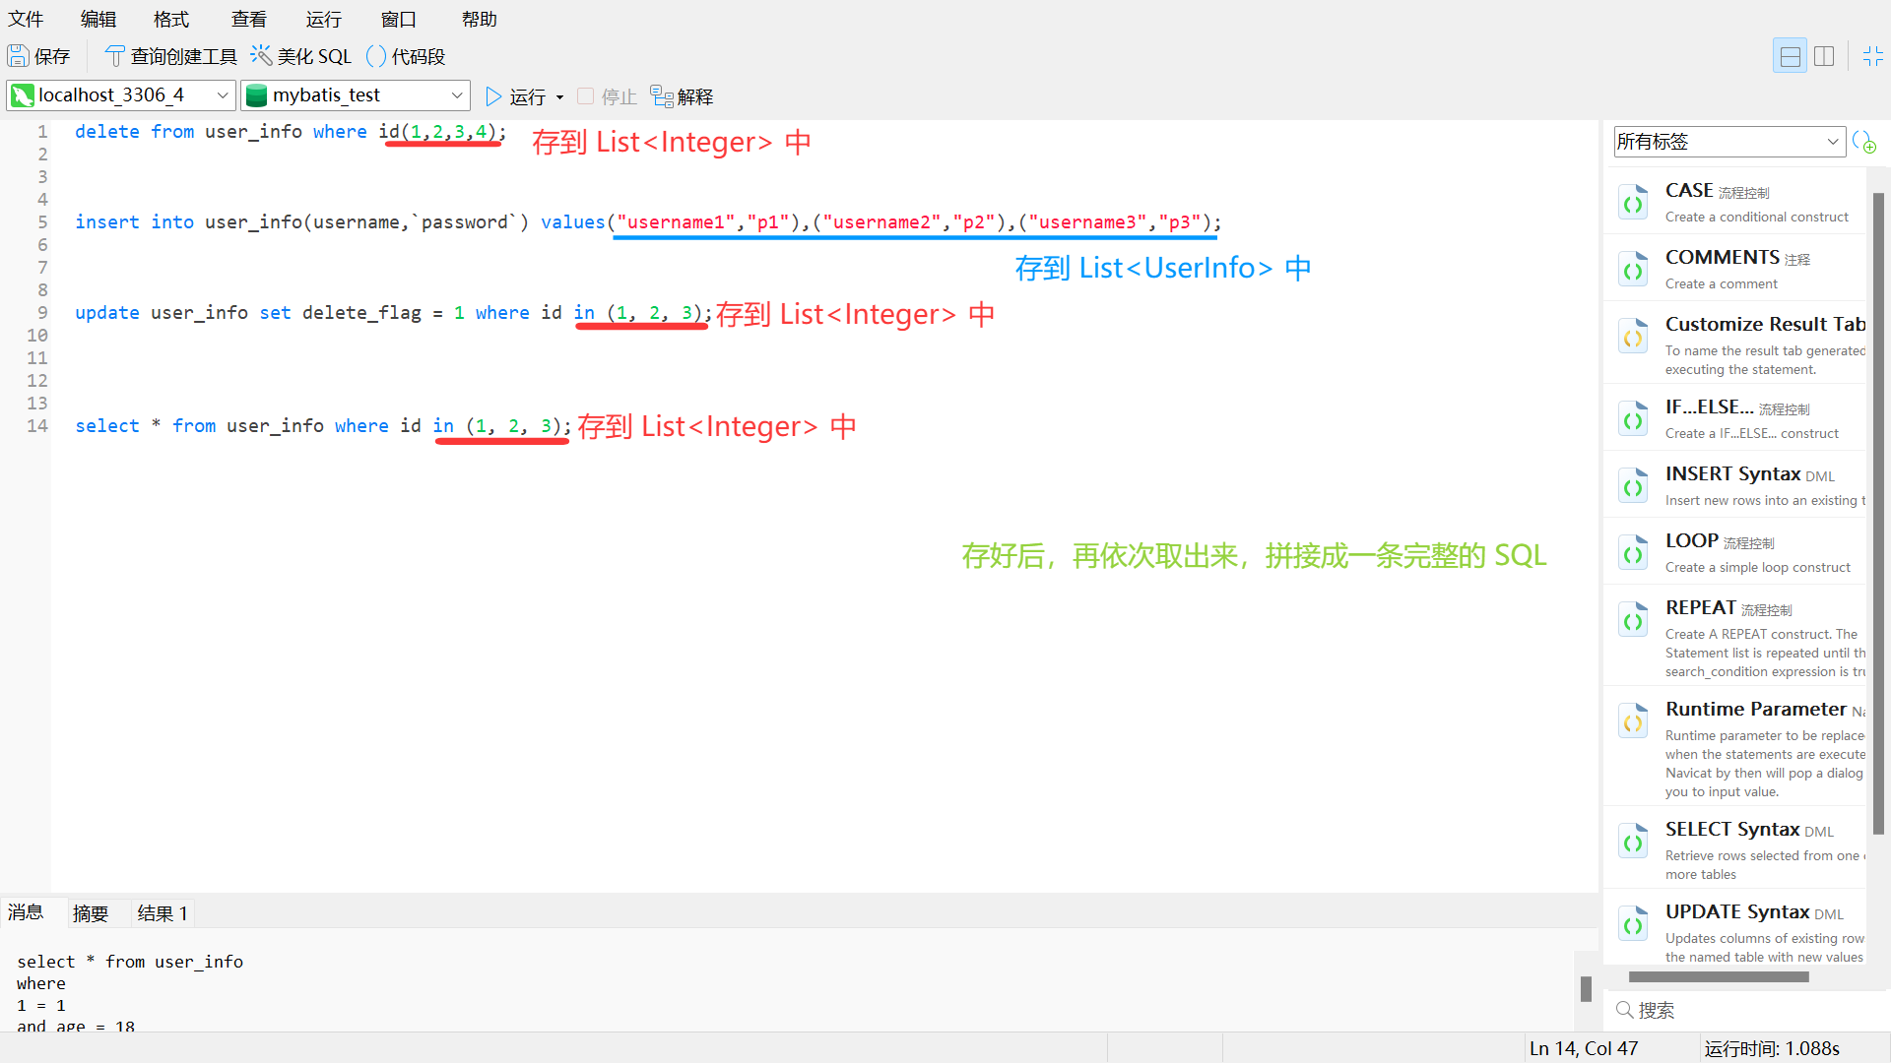
Task: Click the 解释 button label
Action: [x=695, y=96]
